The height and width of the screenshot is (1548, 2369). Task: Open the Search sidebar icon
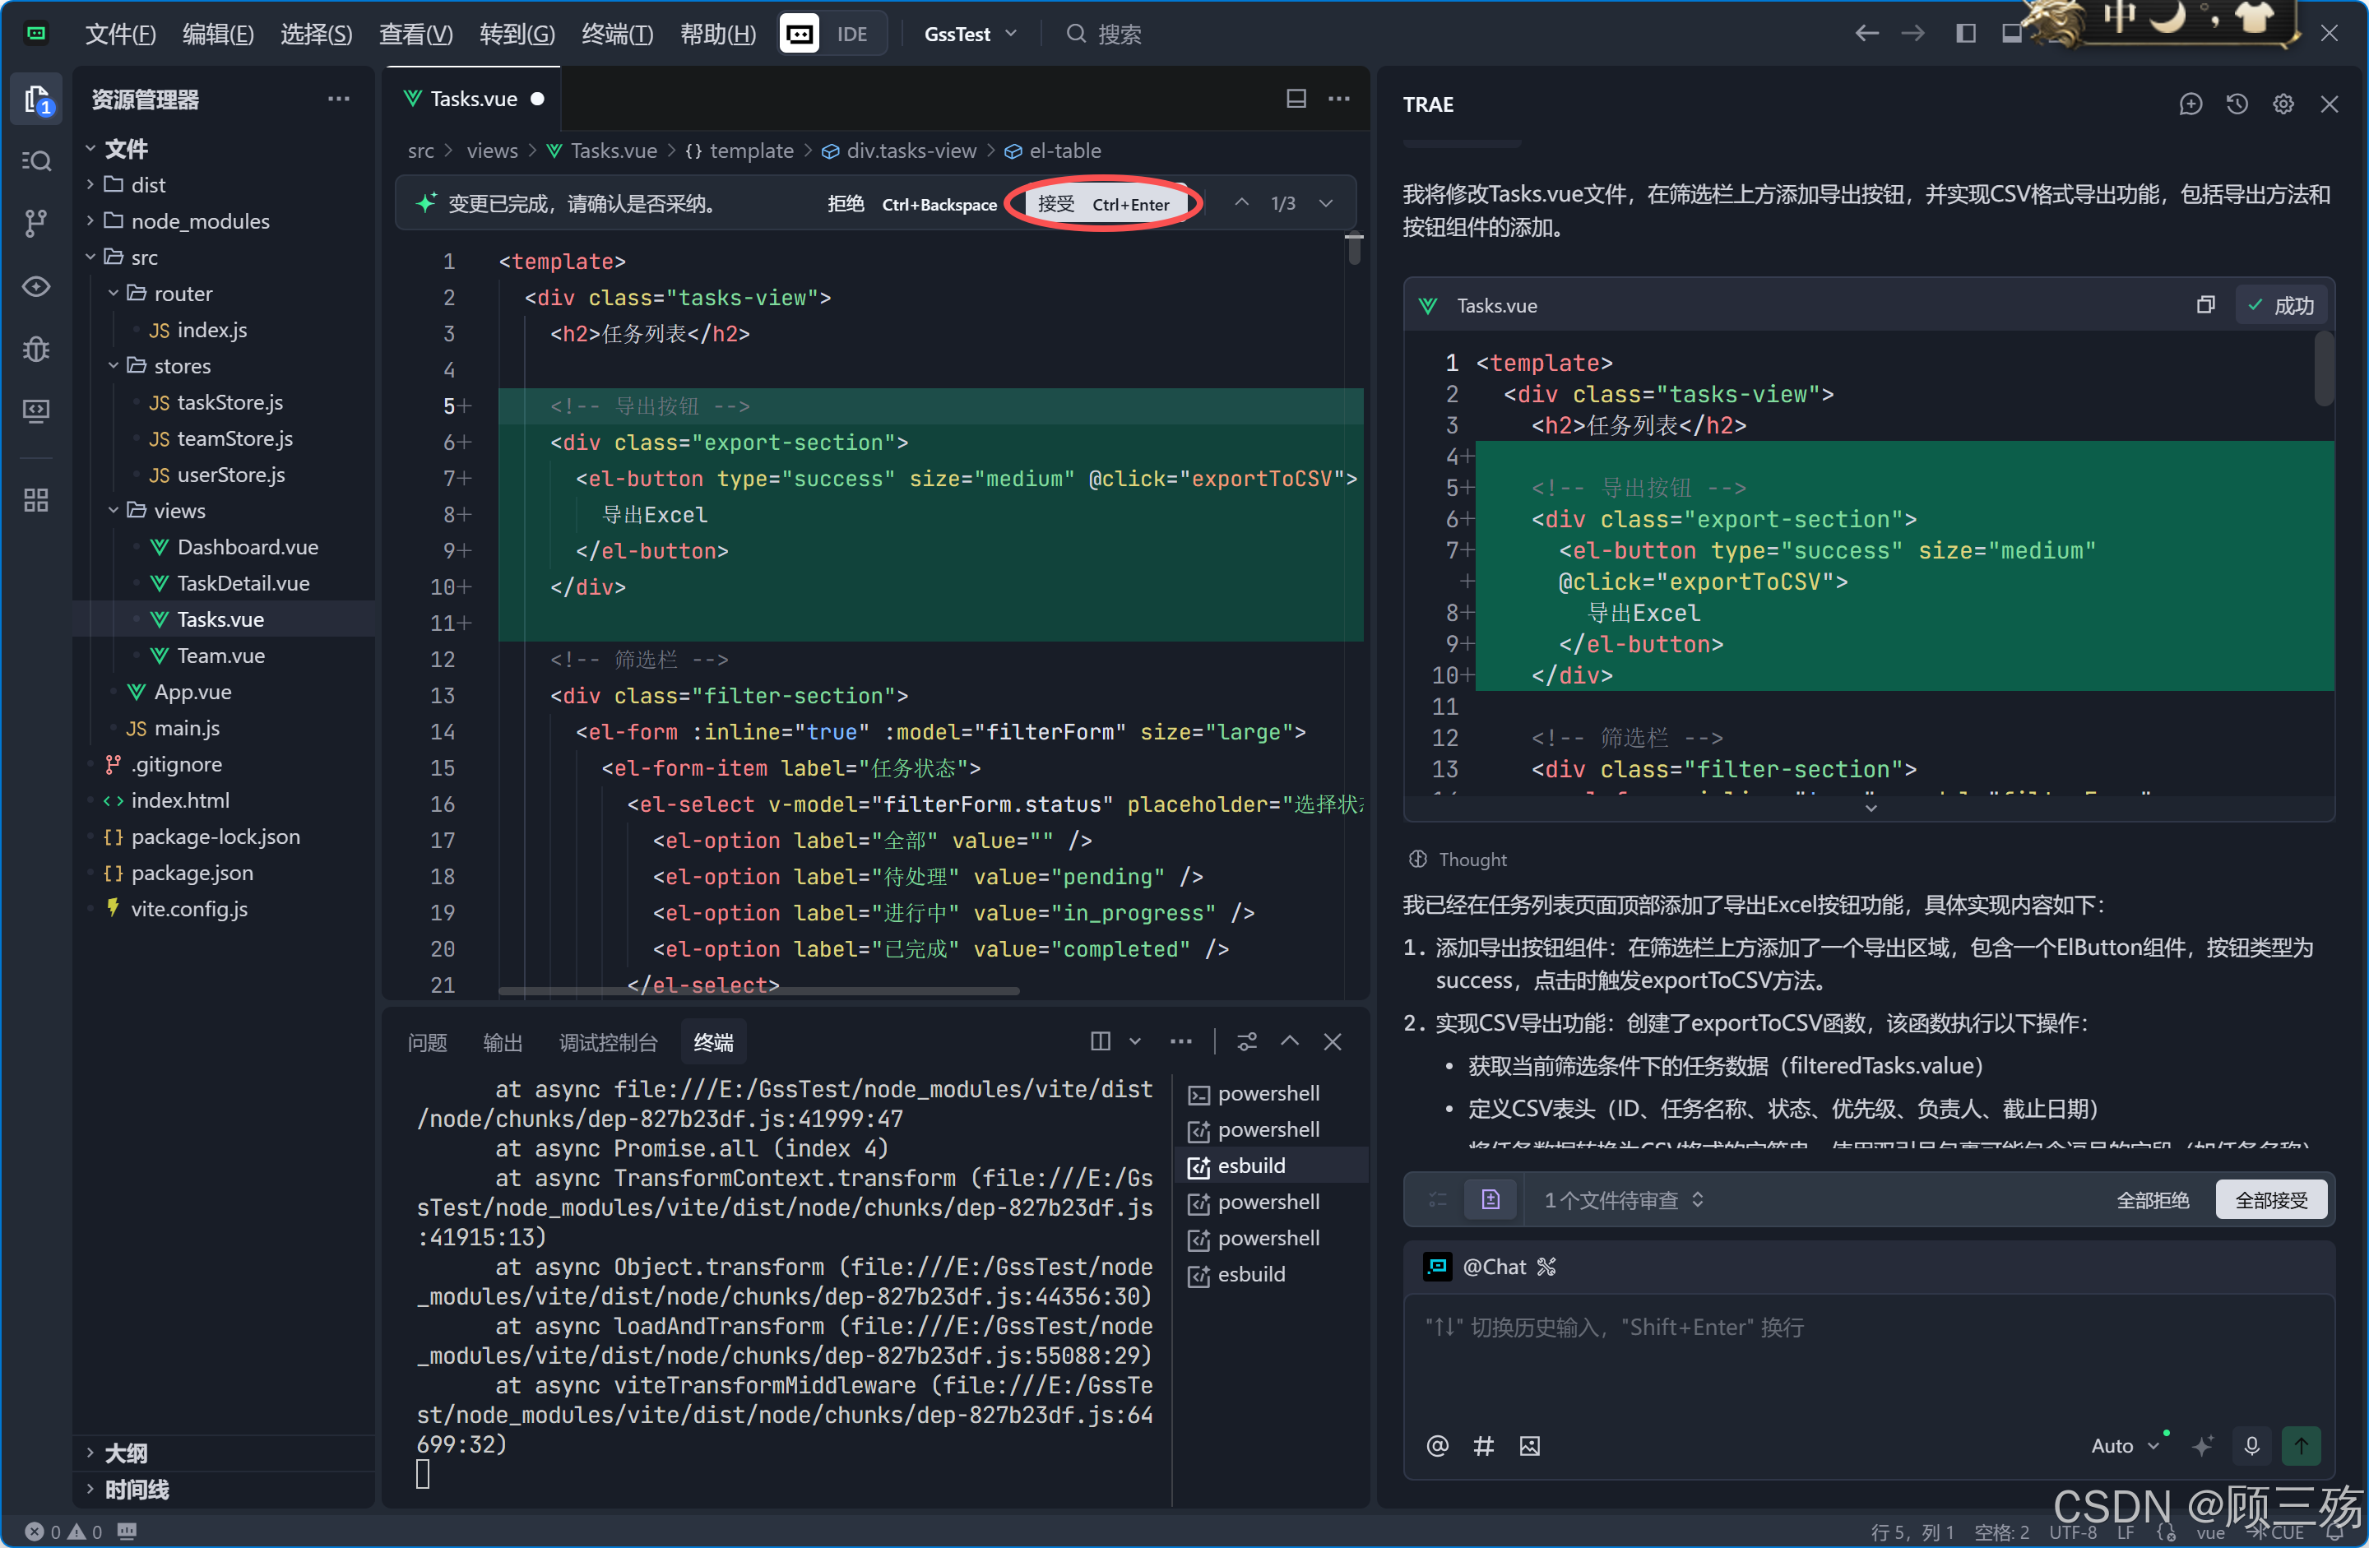36,161
